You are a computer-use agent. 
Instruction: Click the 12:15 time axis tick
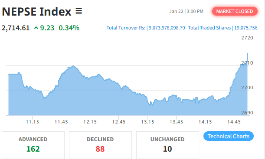[90, 122]
